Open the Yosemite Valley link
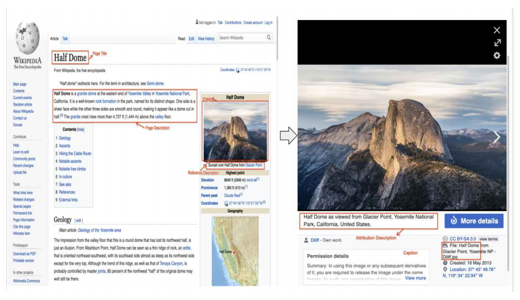The width and height of the screenshot is (520, 300). coord(140,93)
